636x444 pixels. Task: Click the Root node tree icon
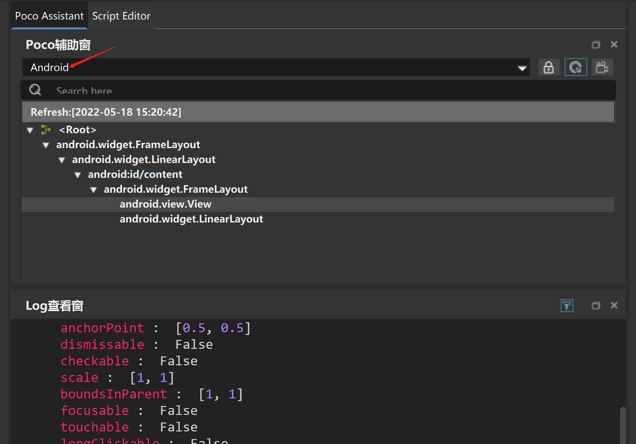point(46,130)
